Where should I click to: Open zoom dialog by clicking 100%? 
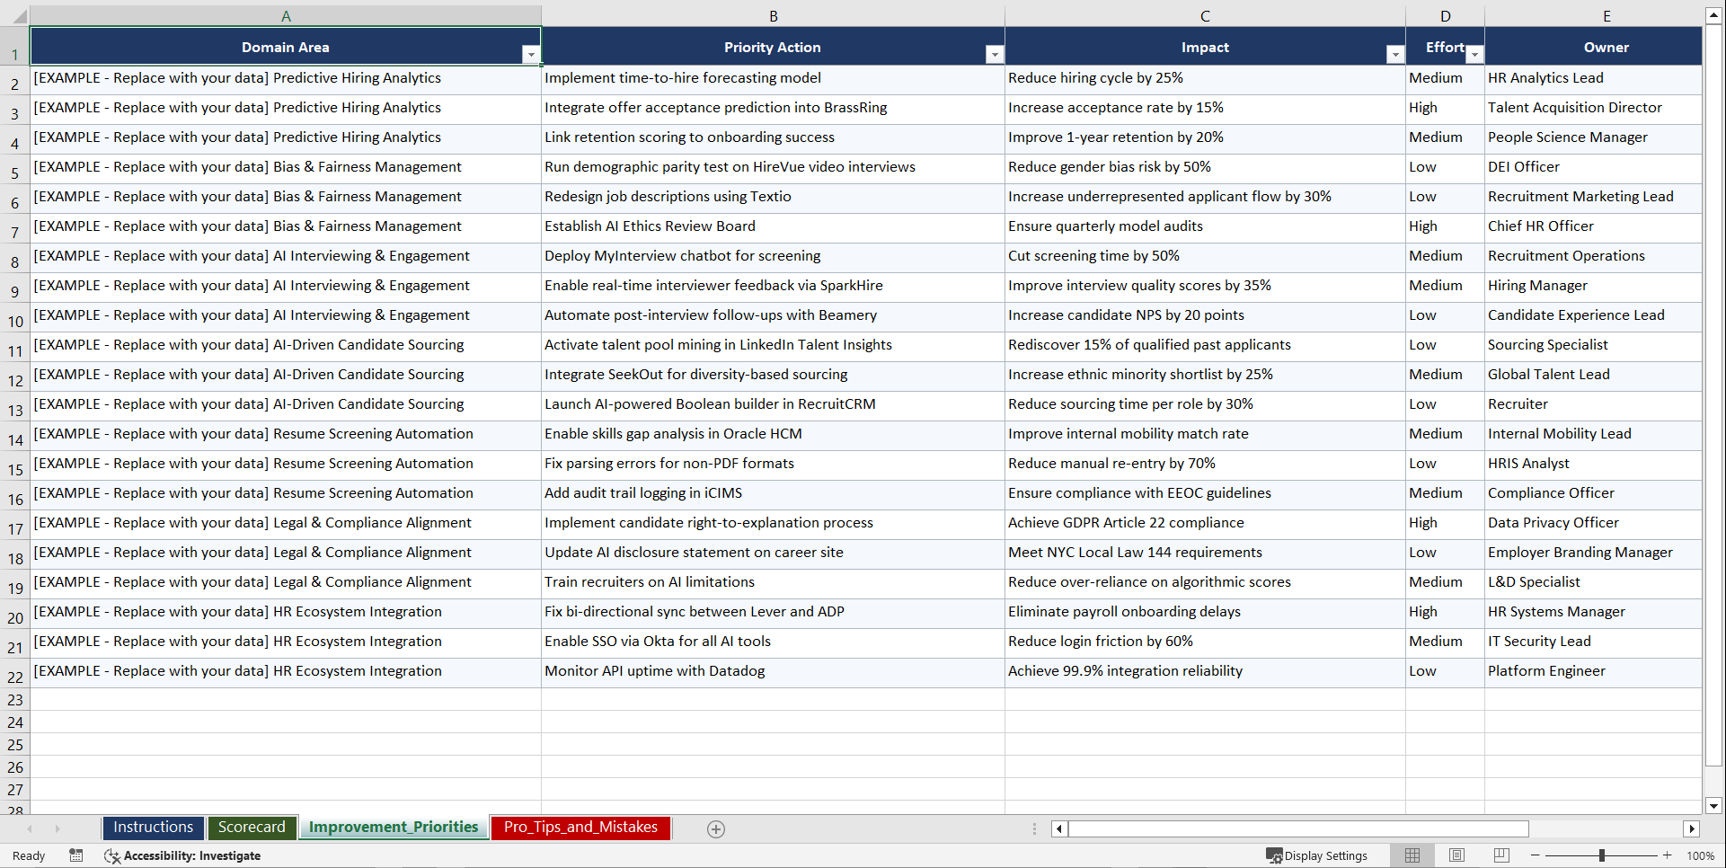[x=1700, y=855]
